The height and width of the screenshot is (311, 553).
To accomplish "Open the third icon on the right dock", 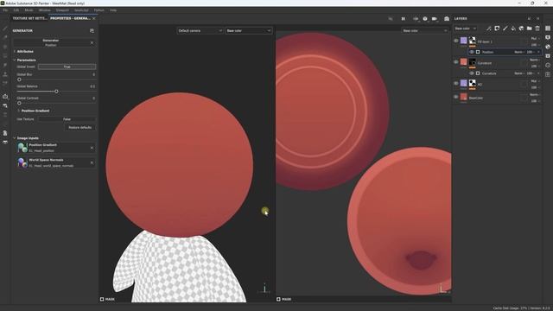I will [x=548, y=47].
